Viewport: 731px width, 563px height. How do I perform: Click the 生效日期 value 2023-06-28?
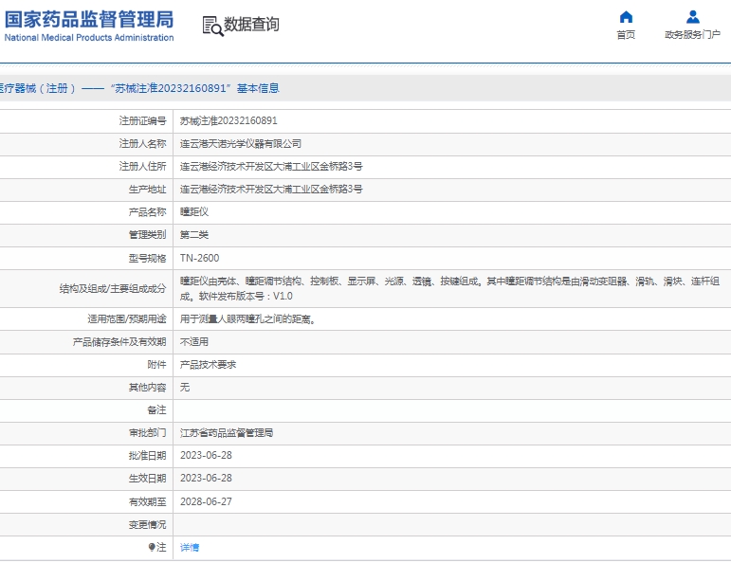(x=206, y=479)
